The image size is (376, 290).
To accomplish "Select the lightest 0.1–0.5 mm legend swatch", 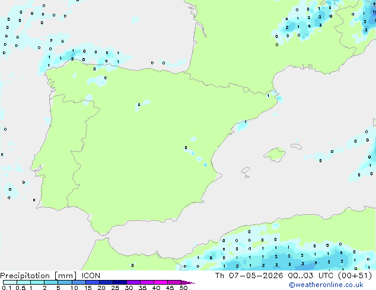I will pos(10,282).
